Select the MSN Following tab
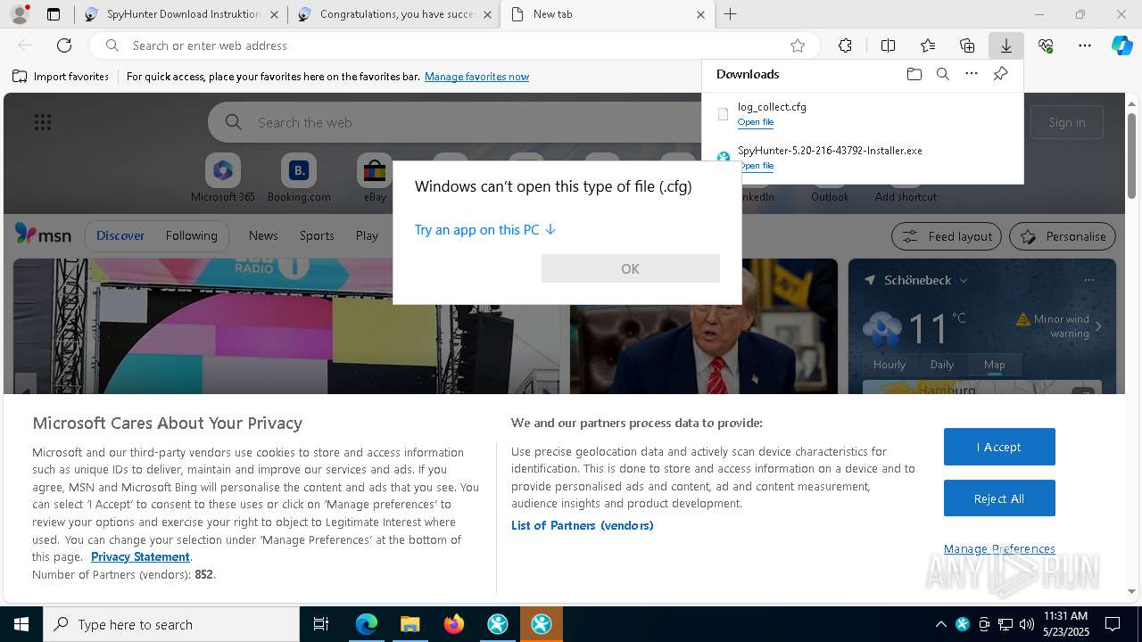Image resolution: width=1142 pixels, height=642 pixels. click(x=191, y=235)
